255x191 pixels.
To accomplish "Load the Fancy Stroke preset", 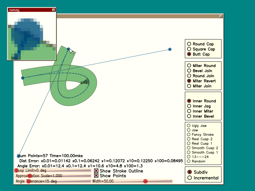I will pyautogui.click(x=200, y=134).
